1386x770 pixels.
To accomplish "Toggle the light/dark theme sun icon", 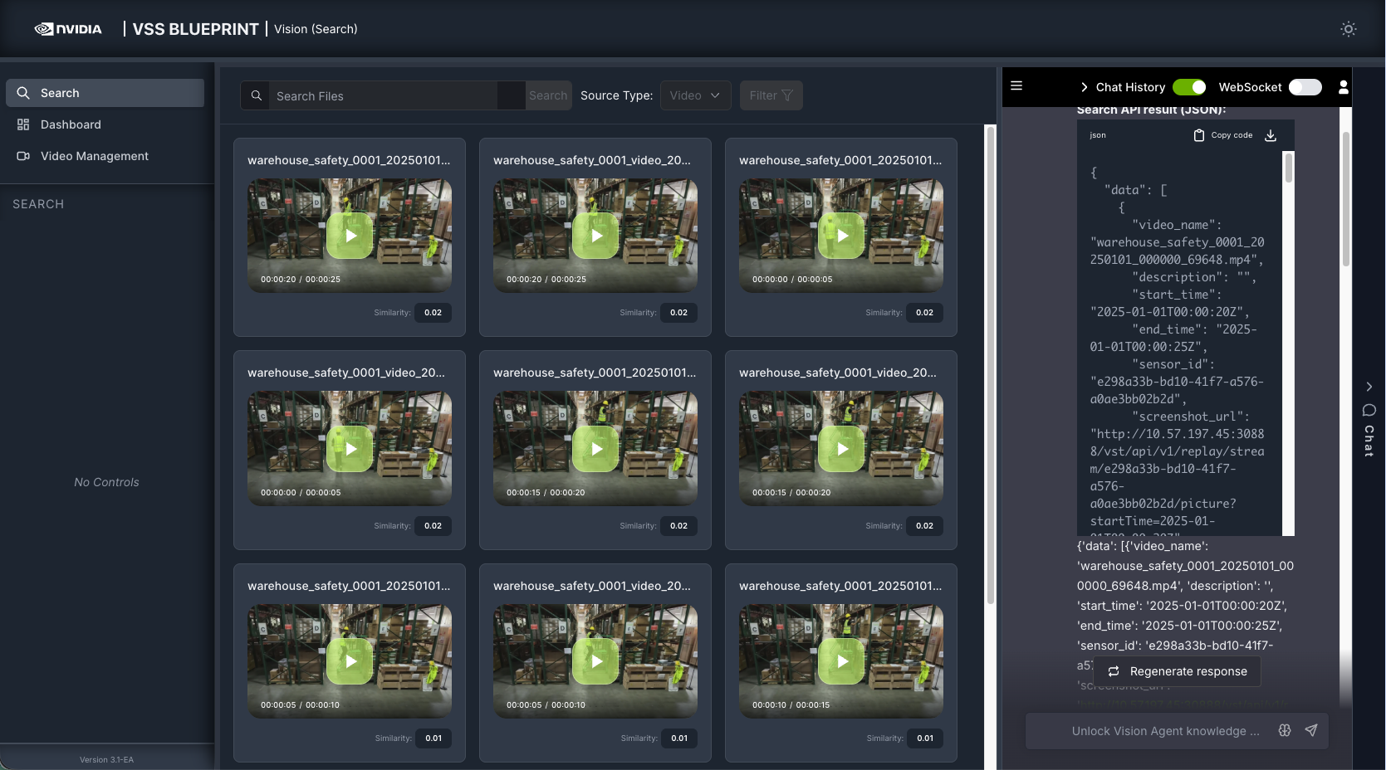I will coord(1348,29).
